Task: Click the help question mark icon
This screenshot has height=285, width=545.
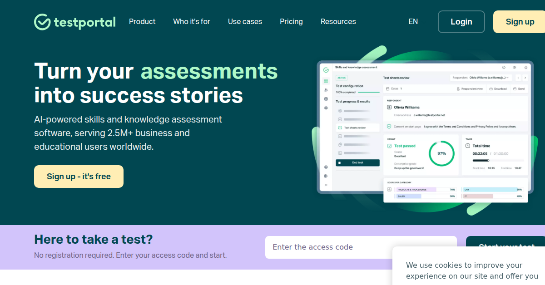Action: click(326, 167)
